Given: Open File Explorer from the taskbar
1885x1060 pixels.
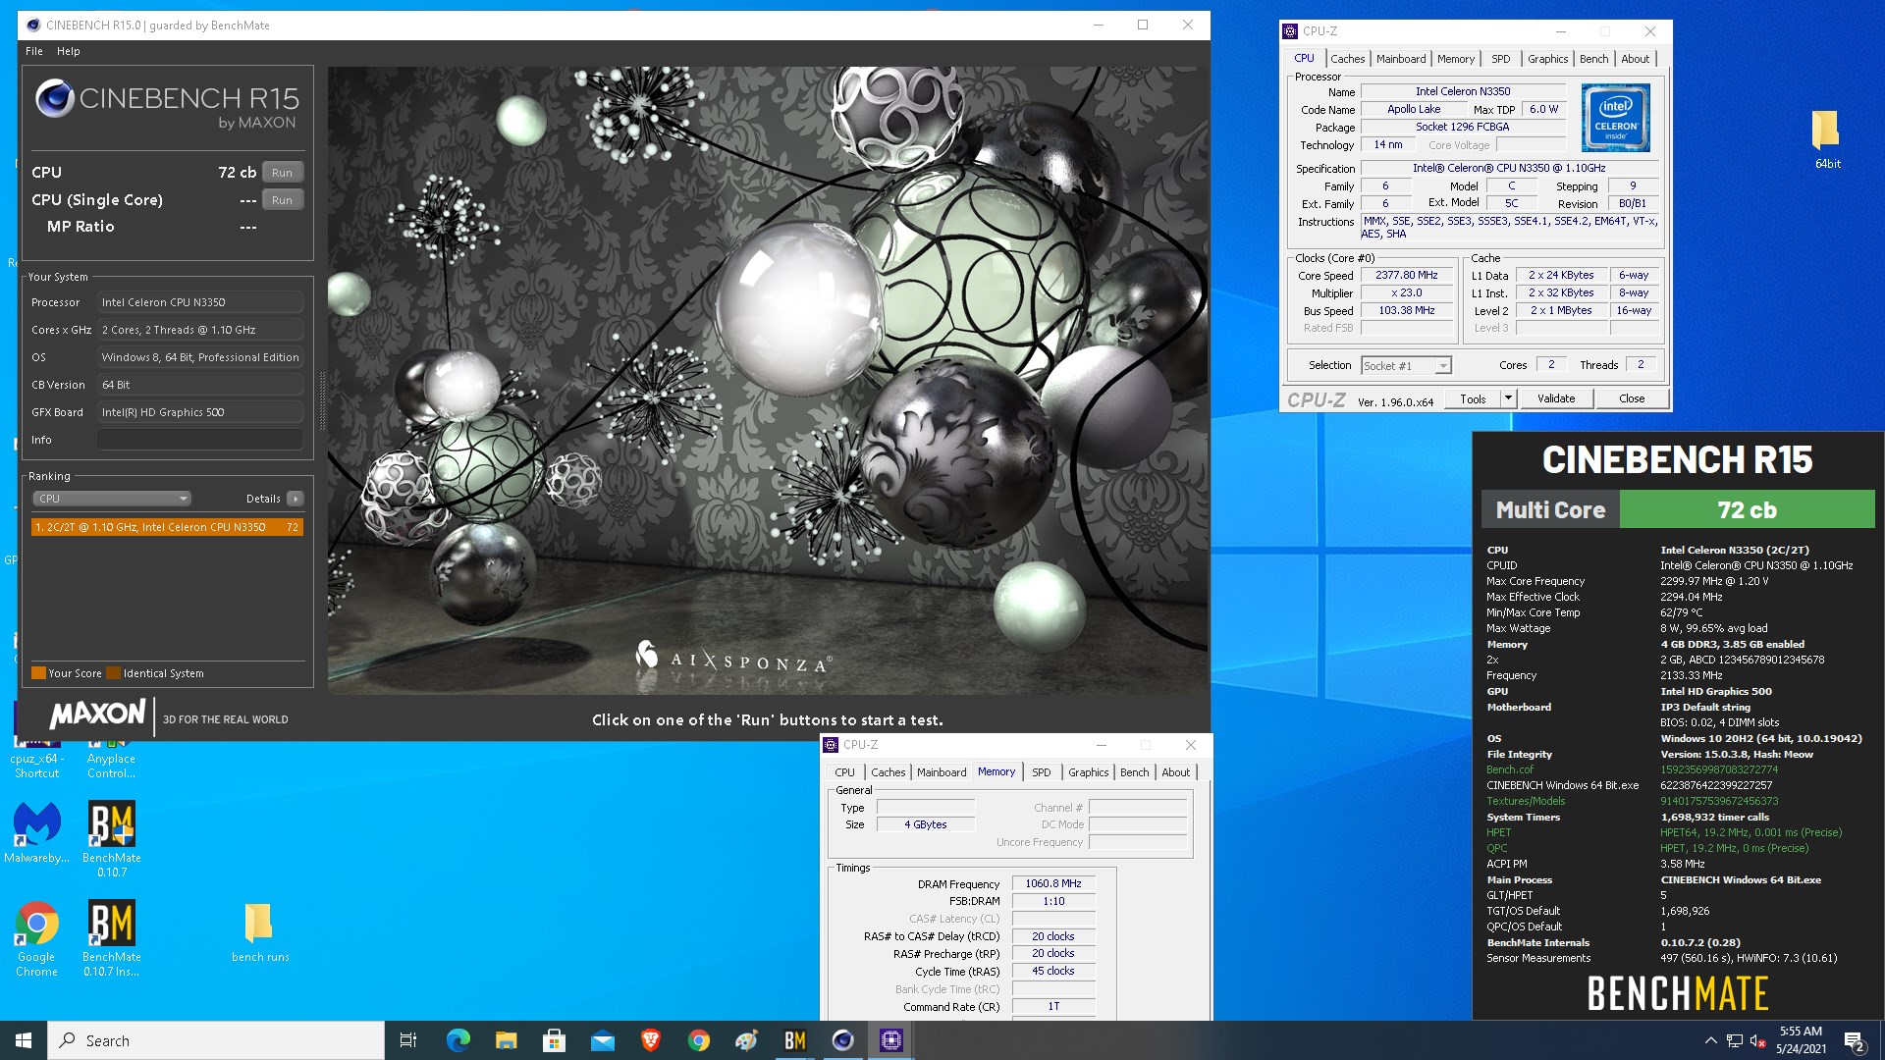Looking at the screenshot, I should 506,1040.
